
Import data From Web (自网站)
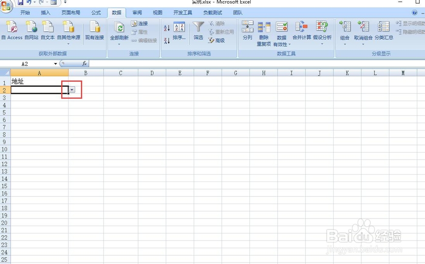31,30
